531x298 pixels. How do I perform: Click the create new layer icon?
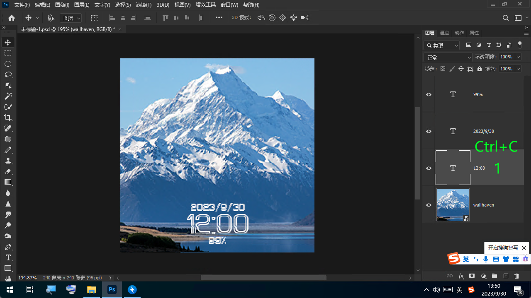coord(506,276)
